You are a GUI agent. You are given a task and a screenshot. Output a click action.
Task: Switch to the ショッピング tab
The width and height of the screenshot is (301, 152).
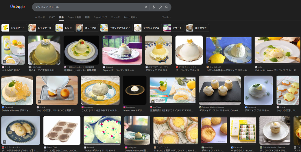click(x=100, y=17)
